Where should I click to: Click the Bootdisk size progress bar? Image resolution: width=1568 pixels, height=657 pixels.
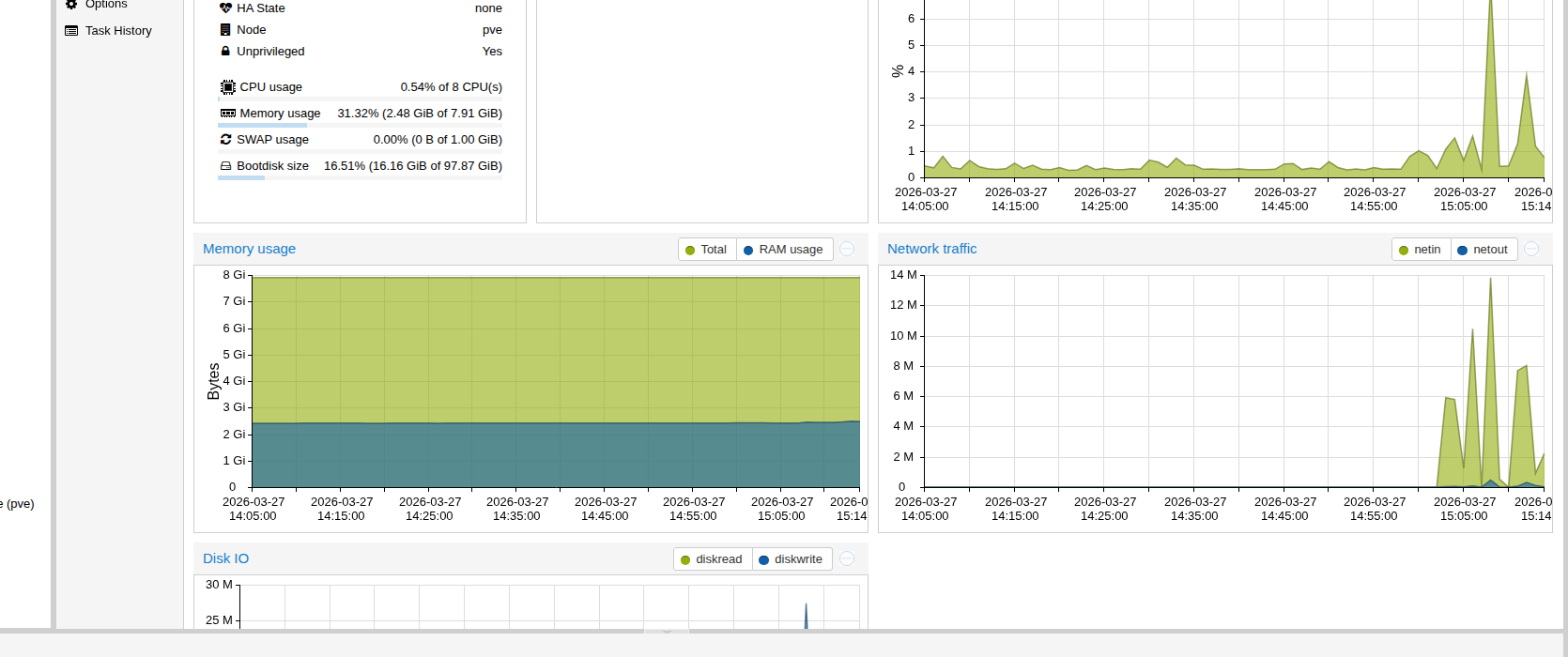tap(361, 177)
